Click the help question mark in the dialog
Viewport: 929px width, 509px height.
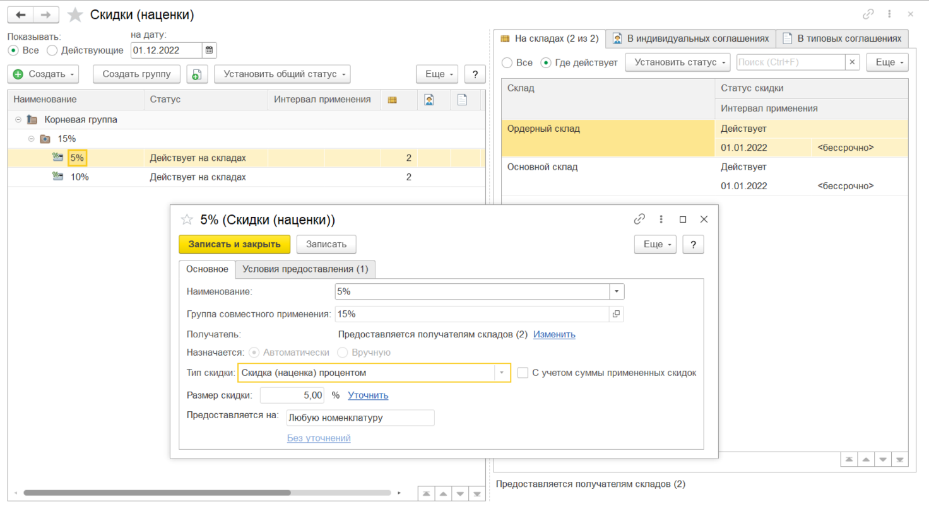[693, 244]
